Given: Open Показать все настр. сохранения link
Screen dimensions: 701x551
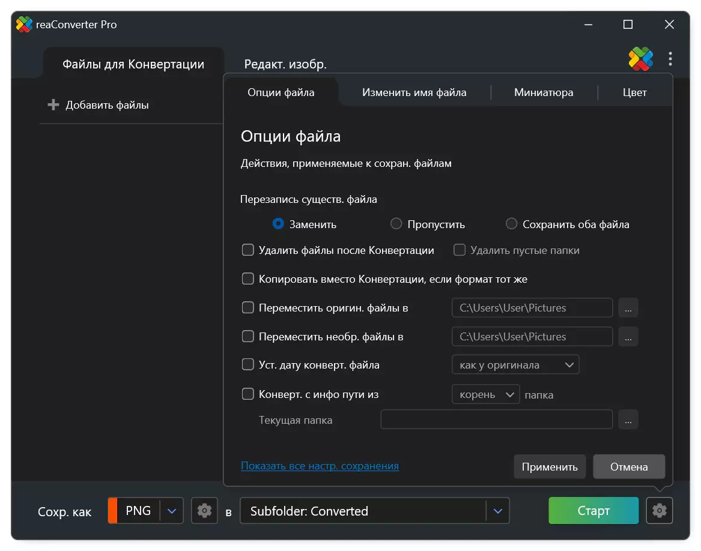Looking at the screenshot, I should (x=320, y=466).
